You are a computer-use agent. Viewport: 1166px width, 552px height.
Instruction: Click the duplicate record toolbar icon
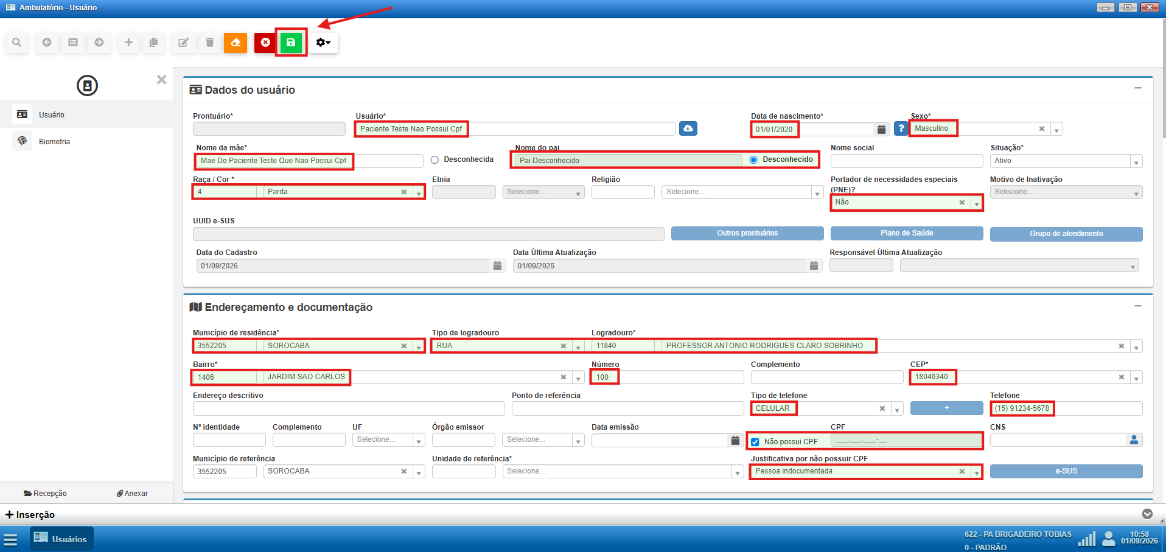tap(154, 43)
